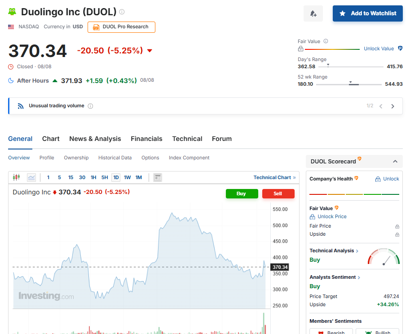This screenshot has width=410, height=334.
Task: Select the General tab
Action: (x=20, y=139)
